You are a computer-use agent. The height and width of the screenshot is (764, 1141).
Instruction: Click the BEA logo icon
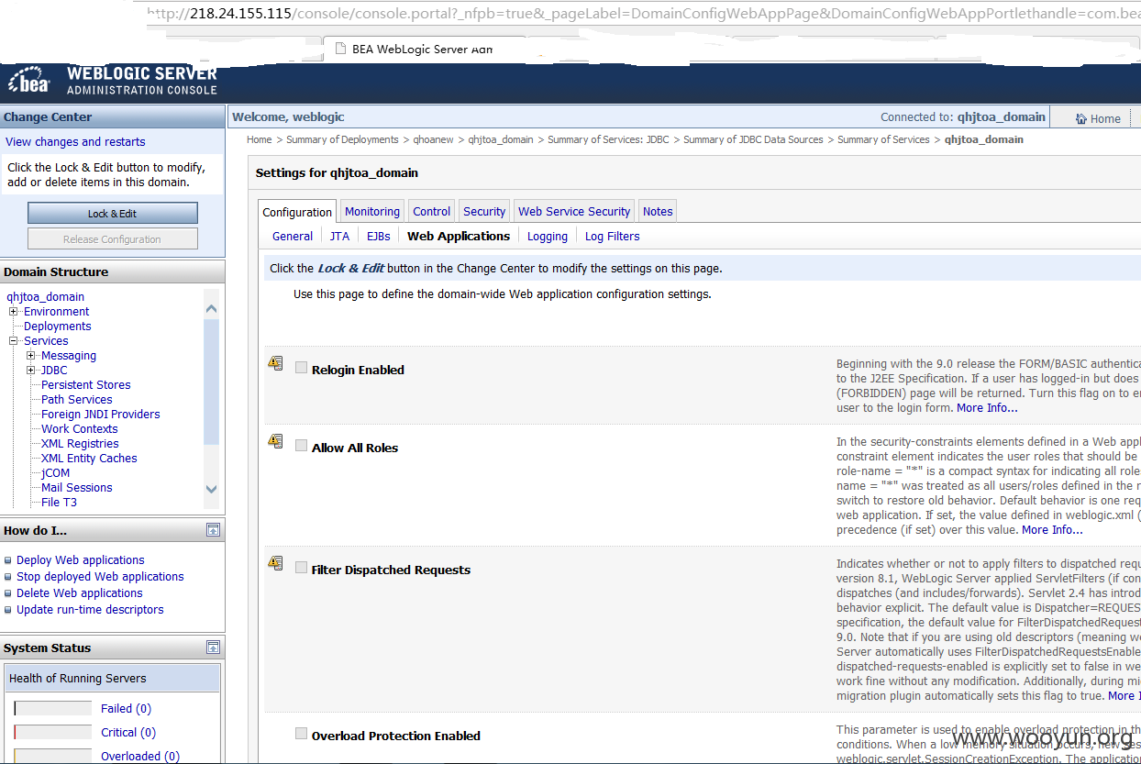pyautogui.click(x=28, y=82)
